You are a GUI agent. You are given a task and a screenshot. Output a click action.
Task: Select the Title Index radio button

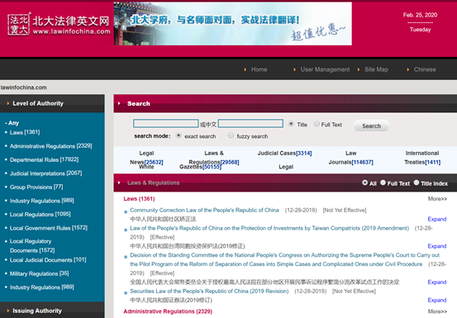[417, 183]
